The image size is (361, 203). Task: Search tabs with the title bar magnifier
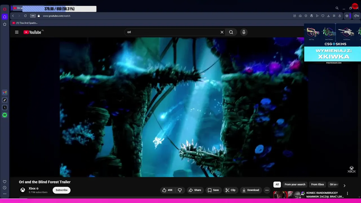pyautogui.click(x=337, y=8)
